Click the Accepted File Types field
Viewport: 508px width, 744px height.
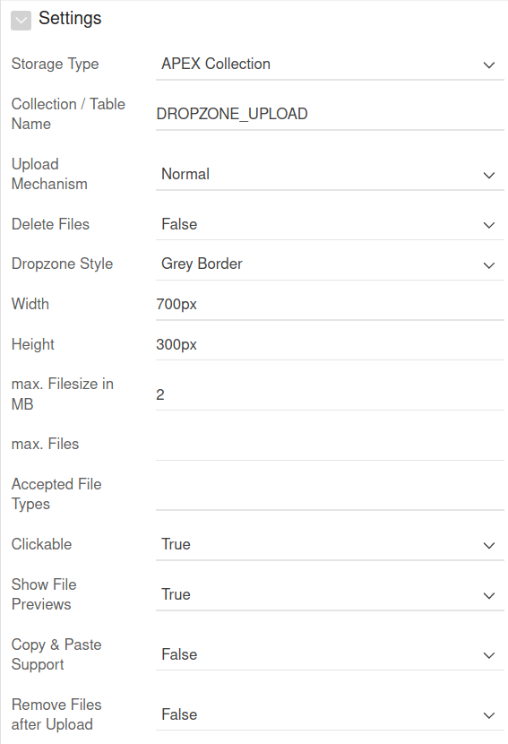[330, 495]
